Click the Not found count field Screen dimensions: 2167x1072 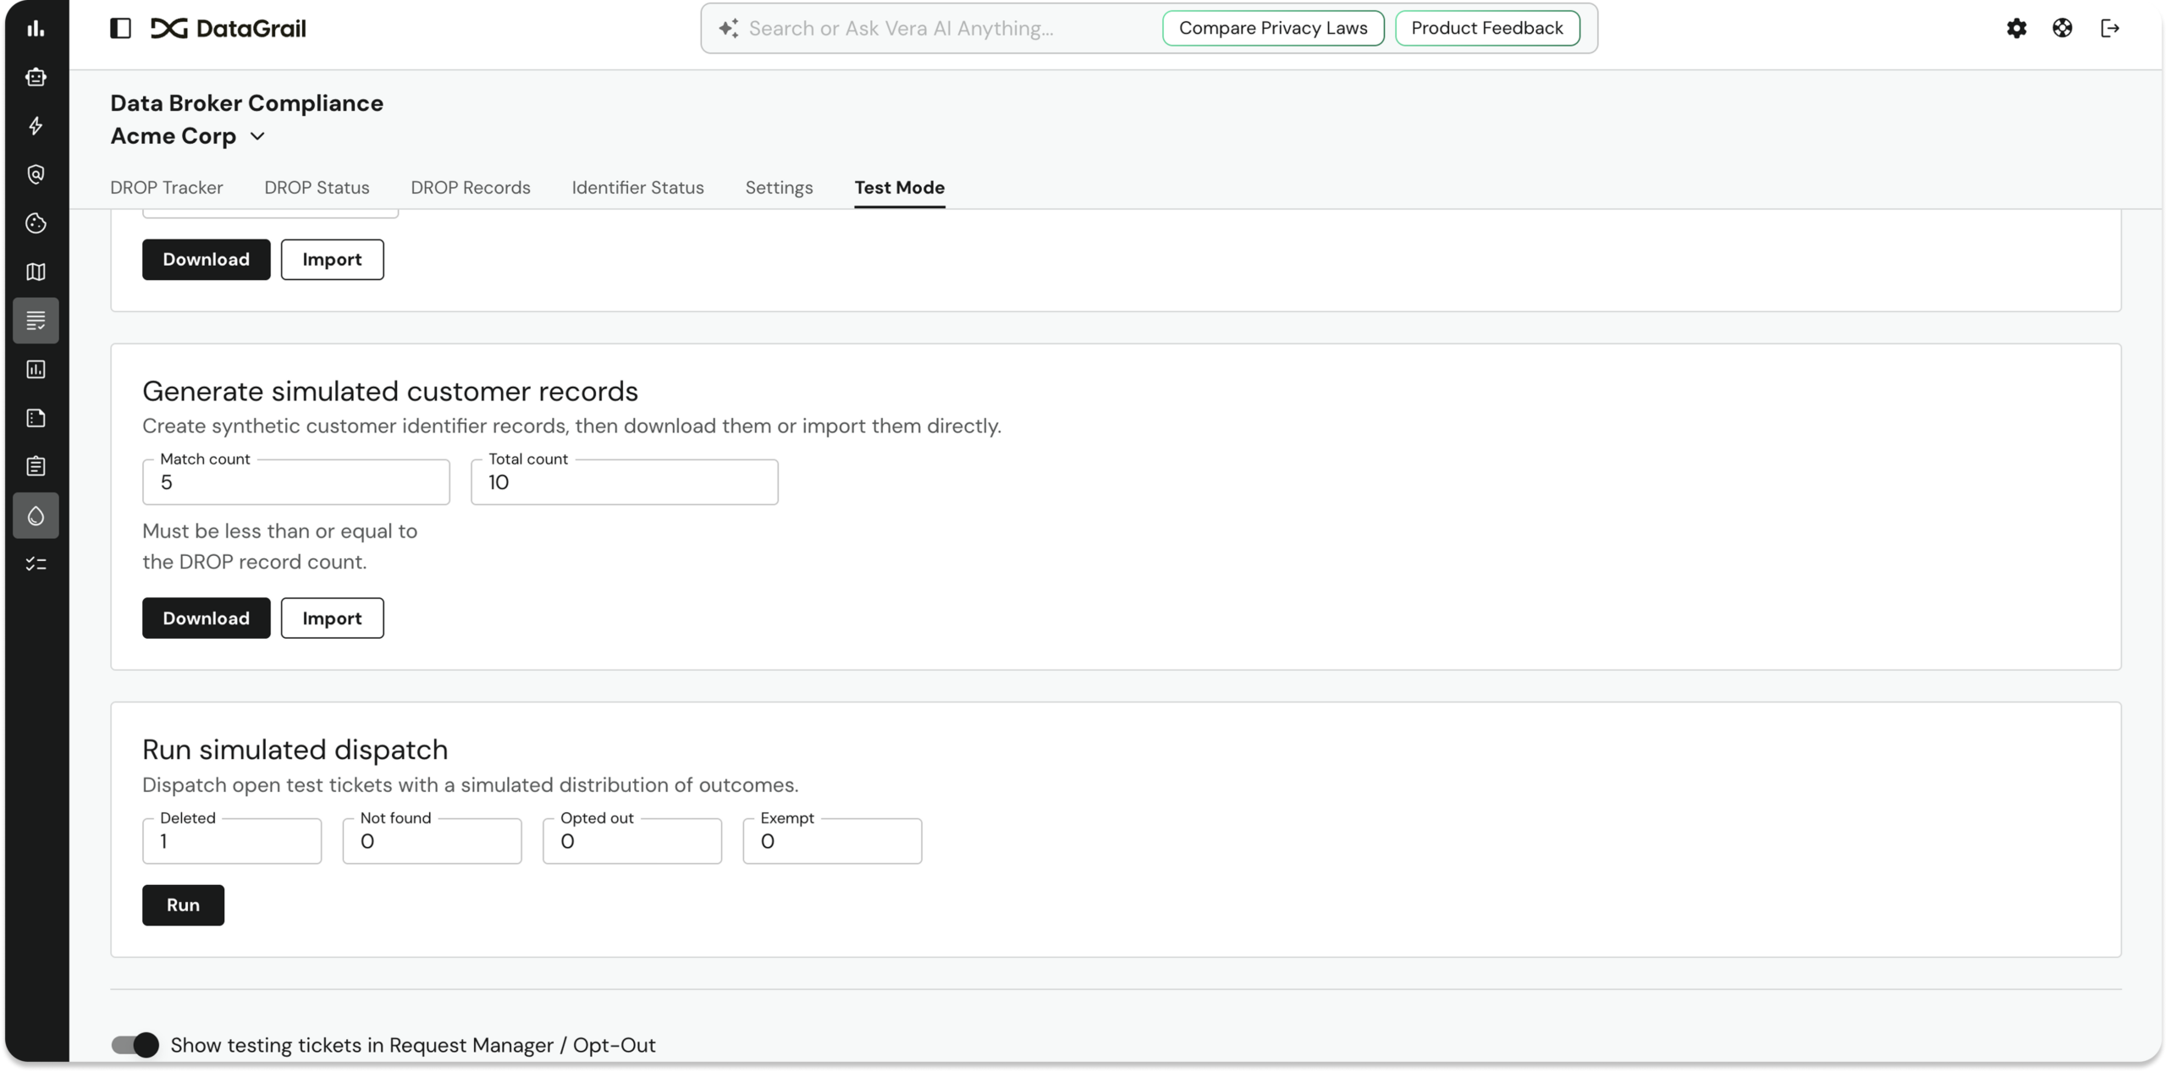[432, 841]
